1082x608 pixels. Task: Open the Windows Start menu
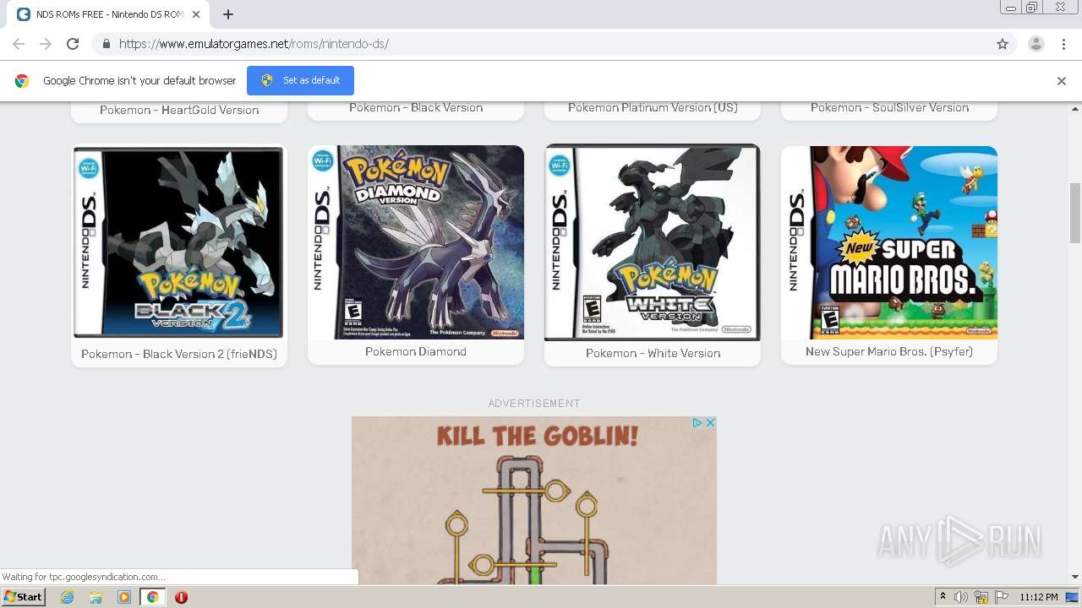[x=24, y=597]
